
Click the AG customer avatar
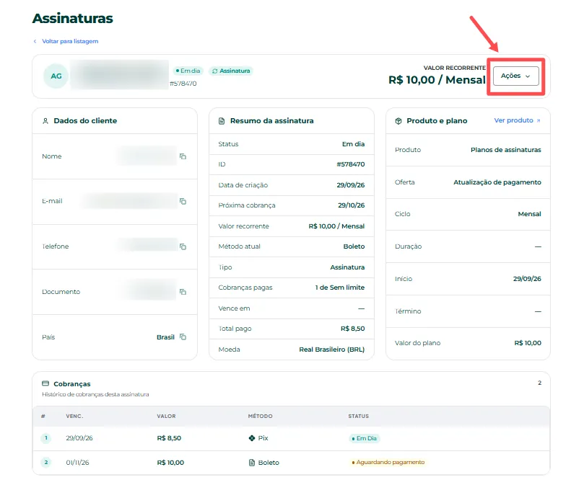pyautogui.click(x=56, y=76)
